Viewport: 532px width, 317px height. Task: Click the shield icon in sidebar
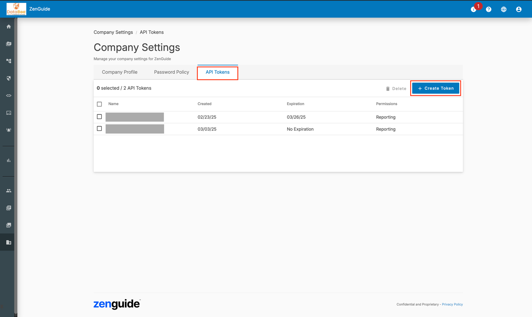coord(9,78)
